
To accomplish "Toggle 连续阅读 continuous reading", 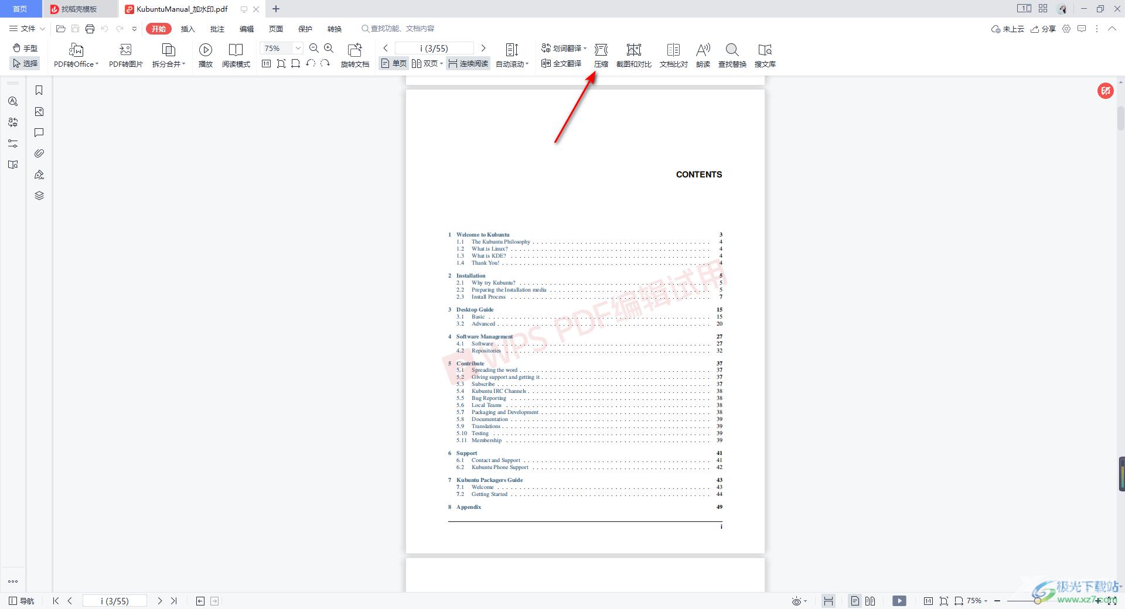I will click(468, 63).
